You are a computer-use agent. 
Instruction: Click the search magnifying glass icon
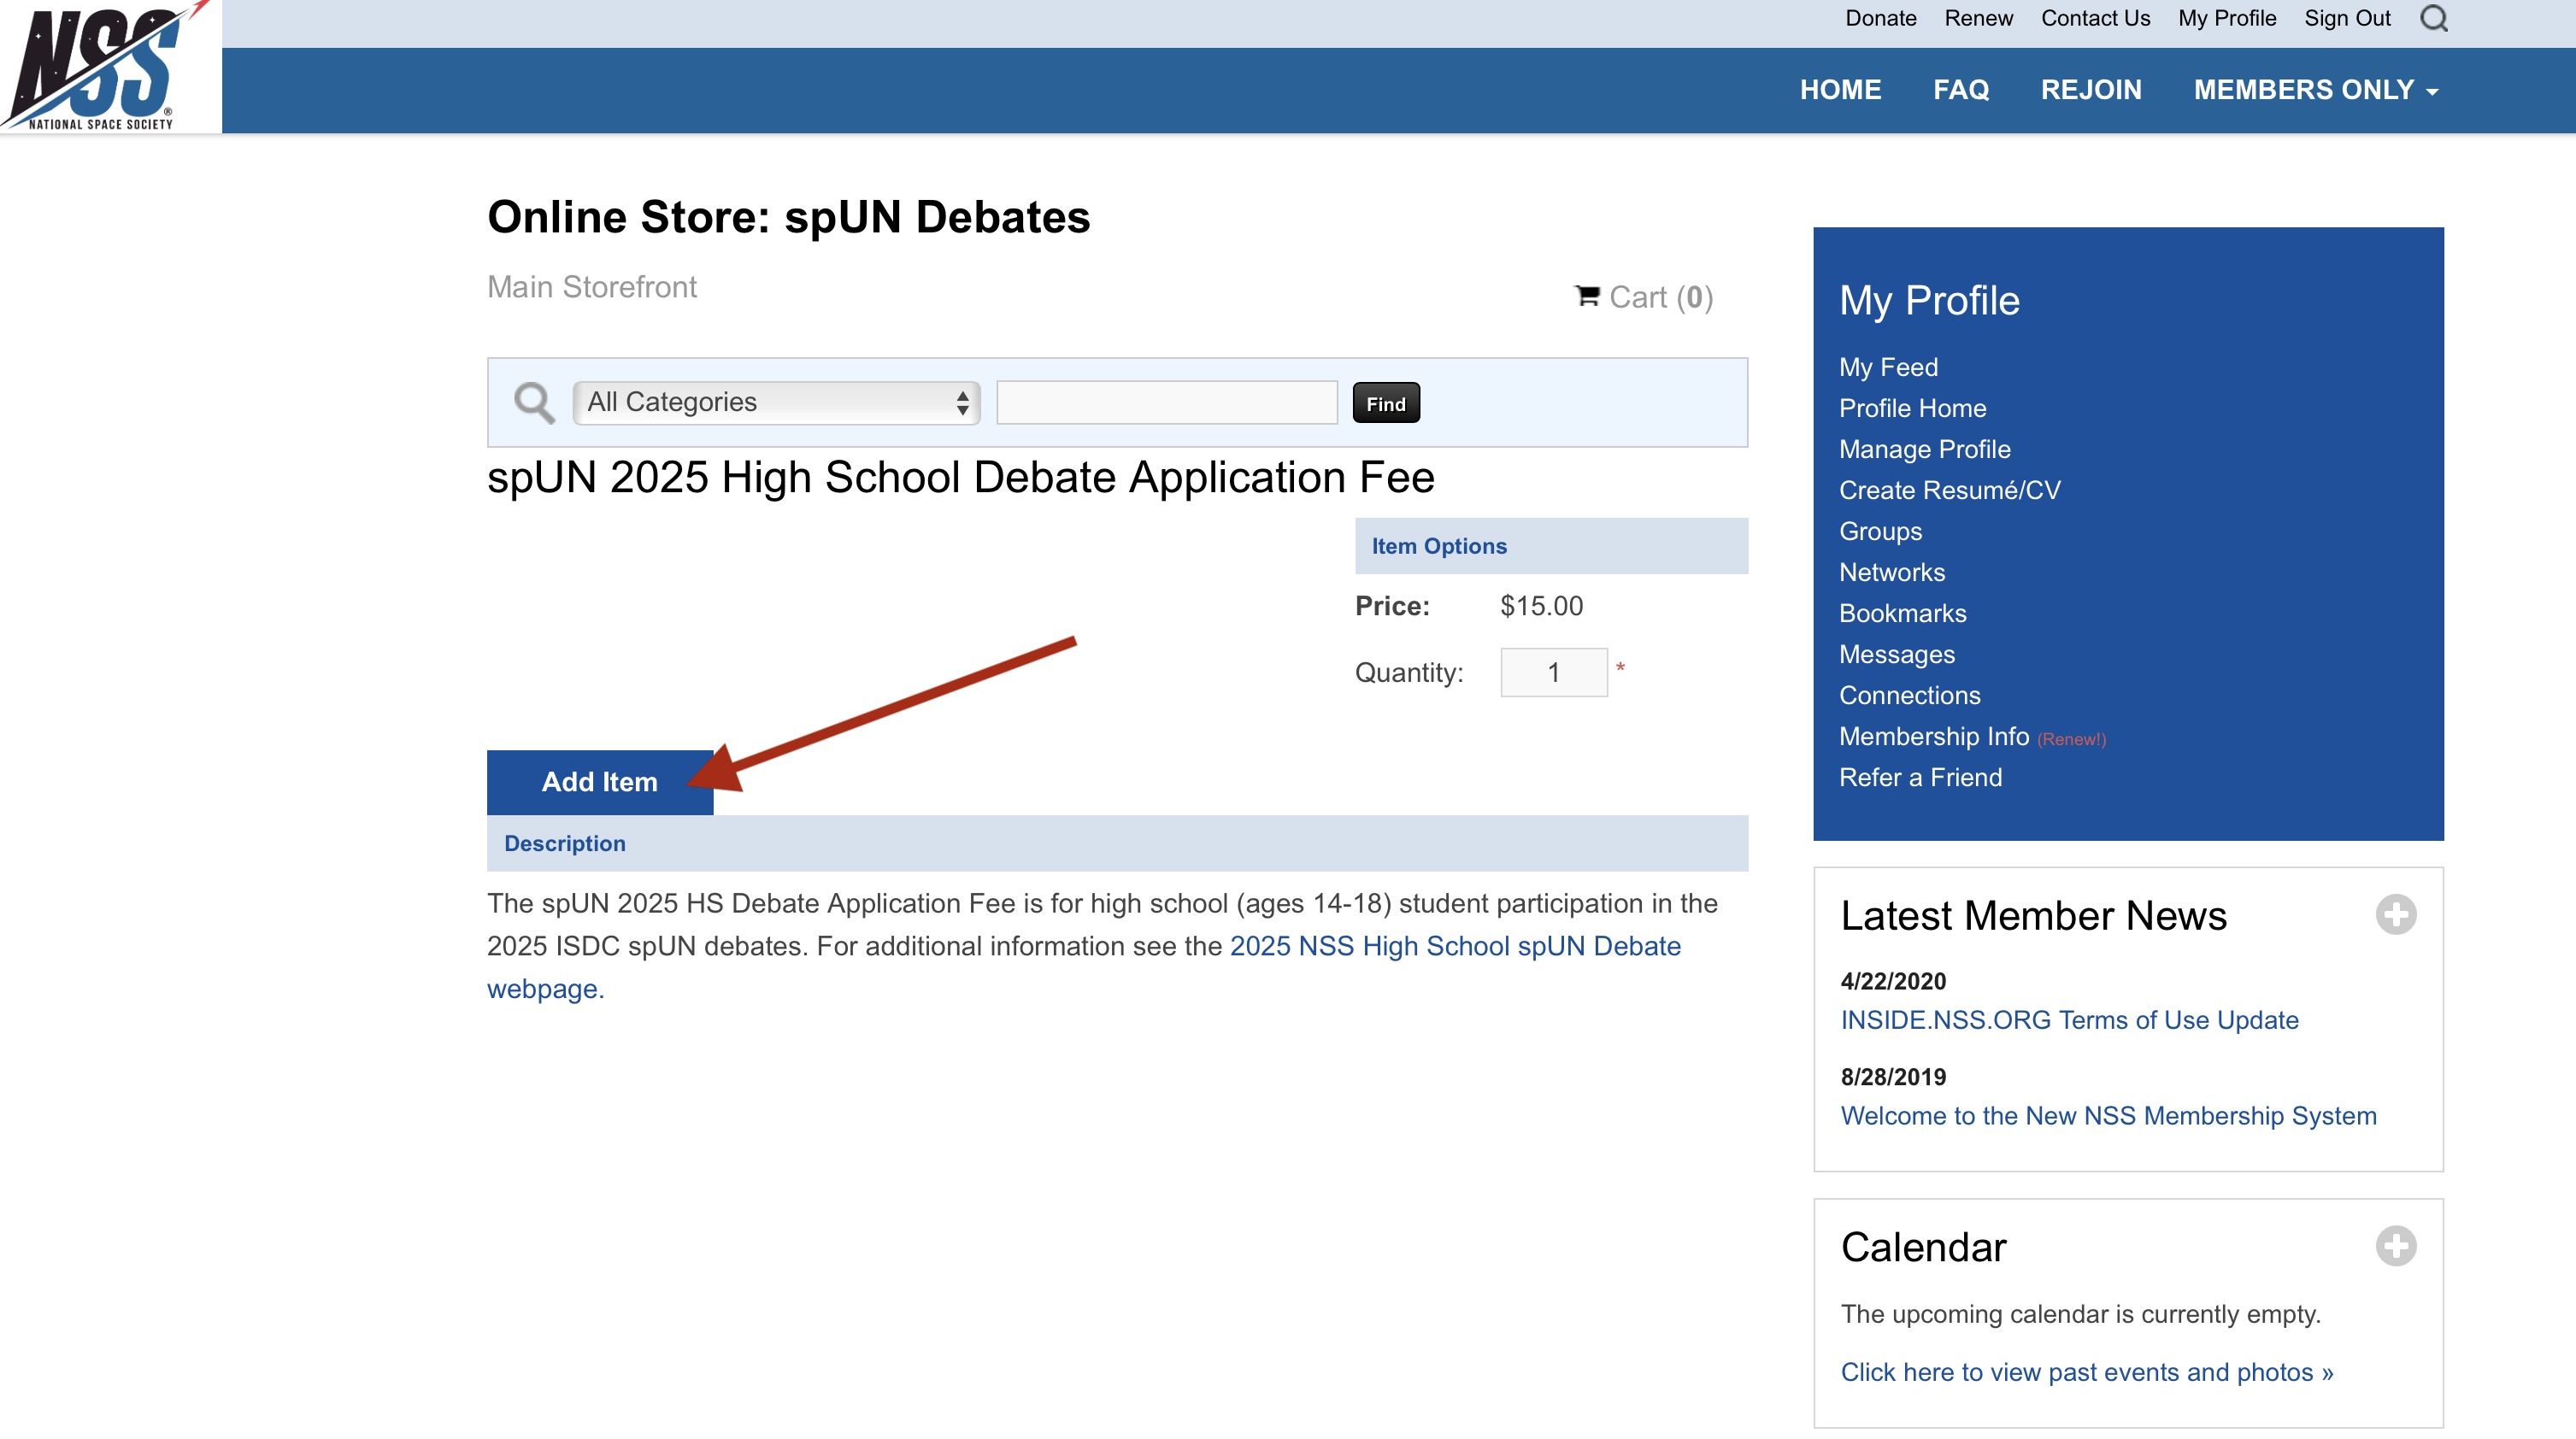tap(2432, 20)
